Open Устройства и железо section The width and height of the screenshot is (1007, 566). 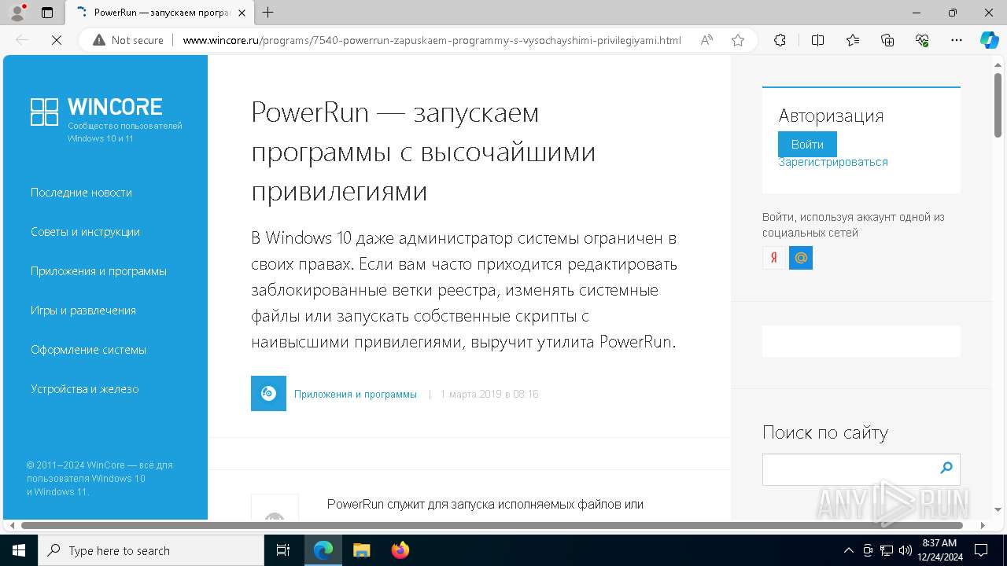84,389
